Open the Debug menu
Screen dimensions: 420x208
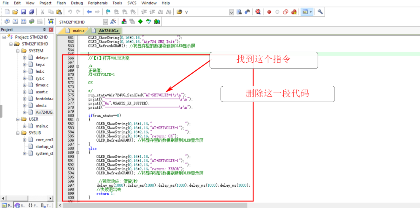(77, 3)
